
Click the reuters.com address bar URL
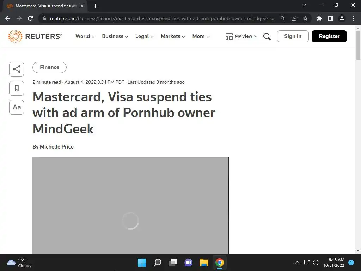pyautogui.click(x=162, y=18)
